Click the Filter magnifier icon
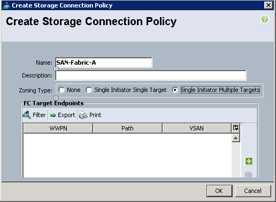The width and height of the screenshot is (276, 202). click(27, 115)
